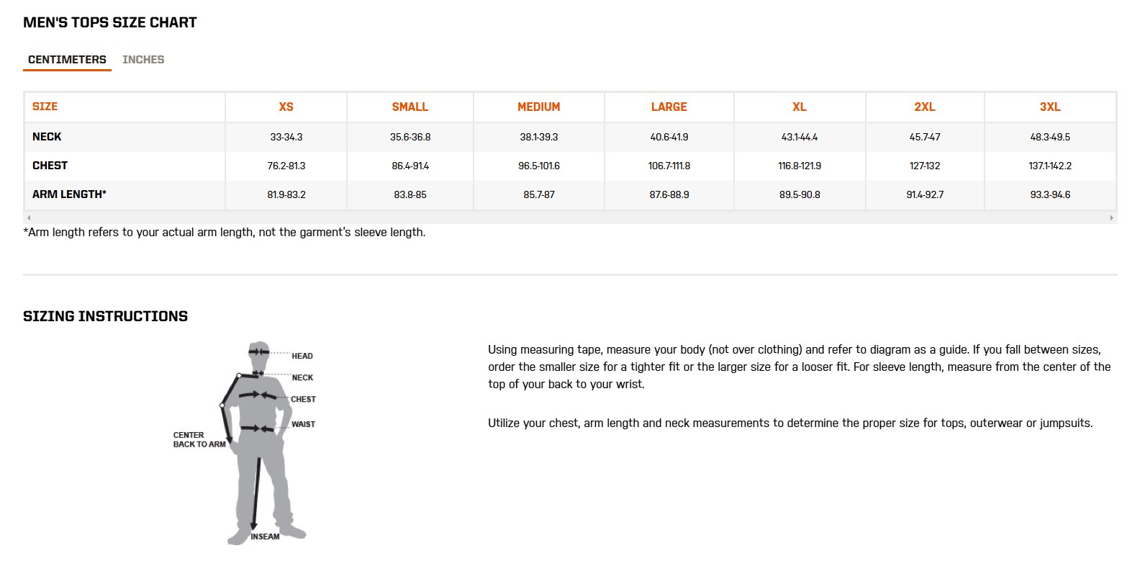Click the ARM LENGTH* row label

(69, 194)
